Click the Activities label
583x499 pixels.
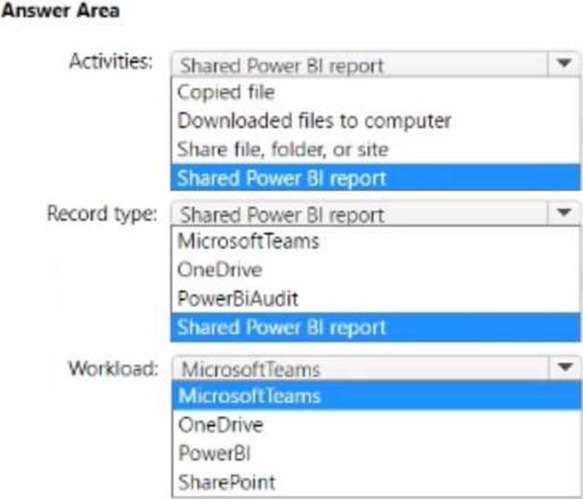tap(111, 61)
